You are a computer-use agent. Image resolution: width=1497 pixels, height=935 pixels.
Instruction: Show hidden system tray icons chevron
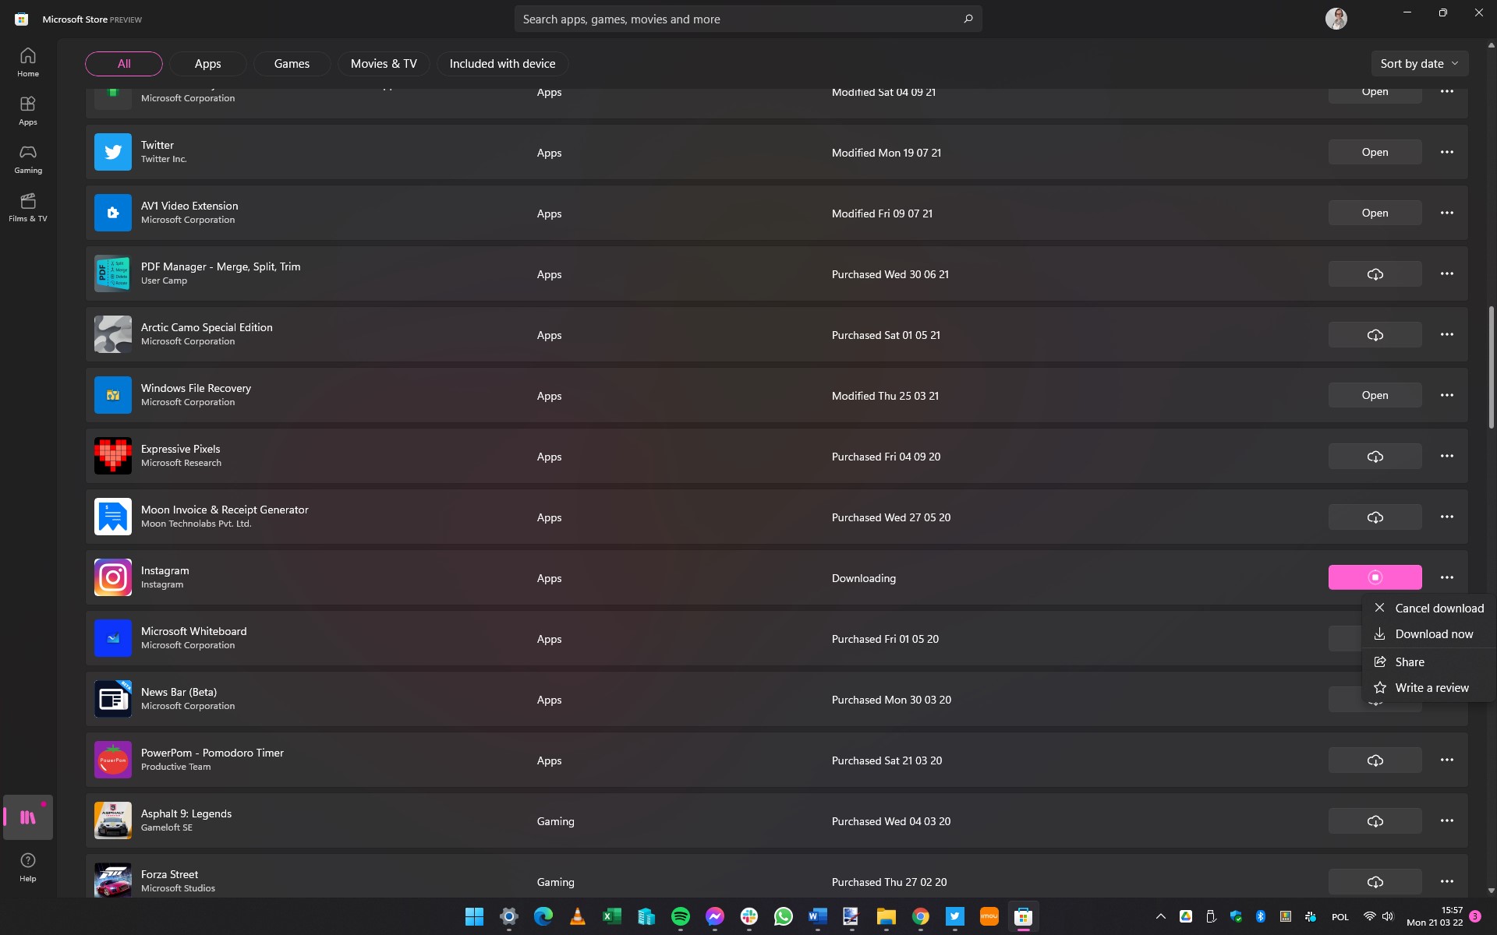1160,916
